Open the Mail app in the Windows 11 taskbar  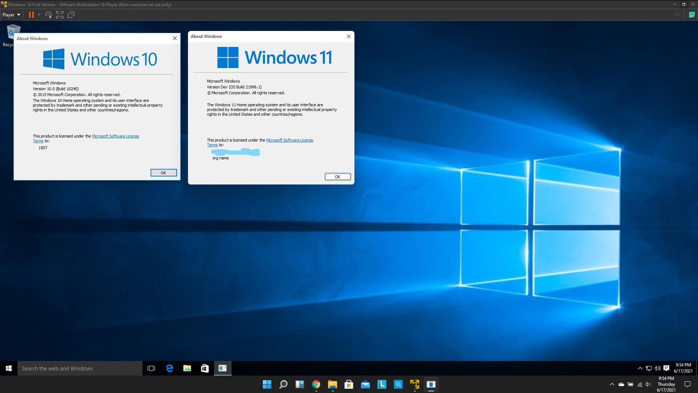[x=365, y=384]
